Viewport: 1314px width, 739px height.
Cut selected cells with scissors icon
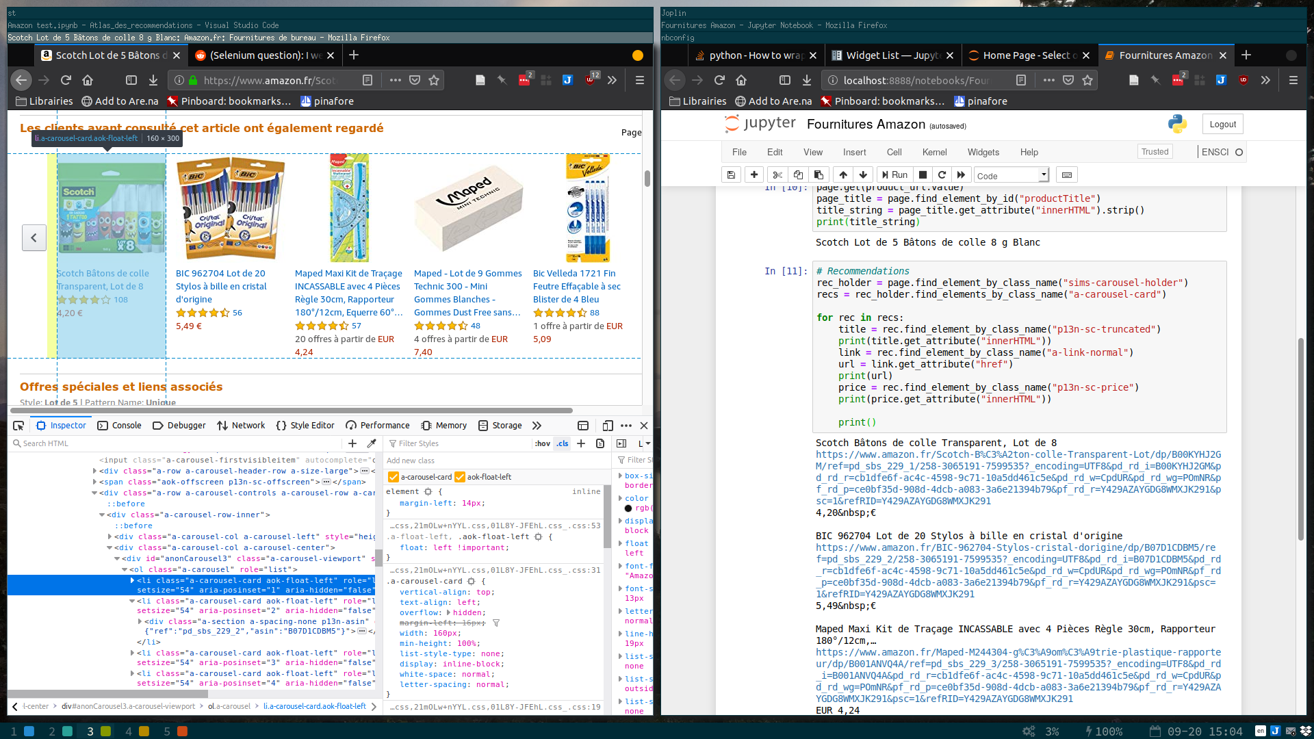pyautogui.click(x=777, y=175)
